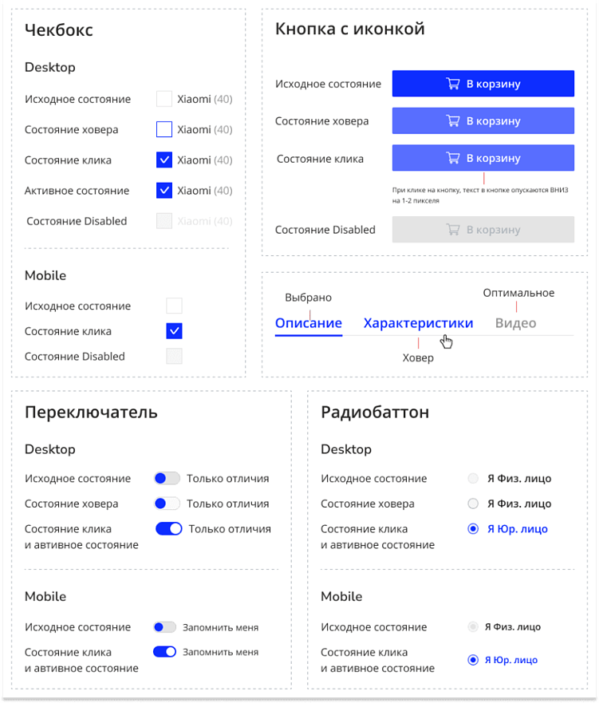599x703 pixels.
Task: Toggle the blue active Только отличия switch
Action: click(x=168, y=528)
